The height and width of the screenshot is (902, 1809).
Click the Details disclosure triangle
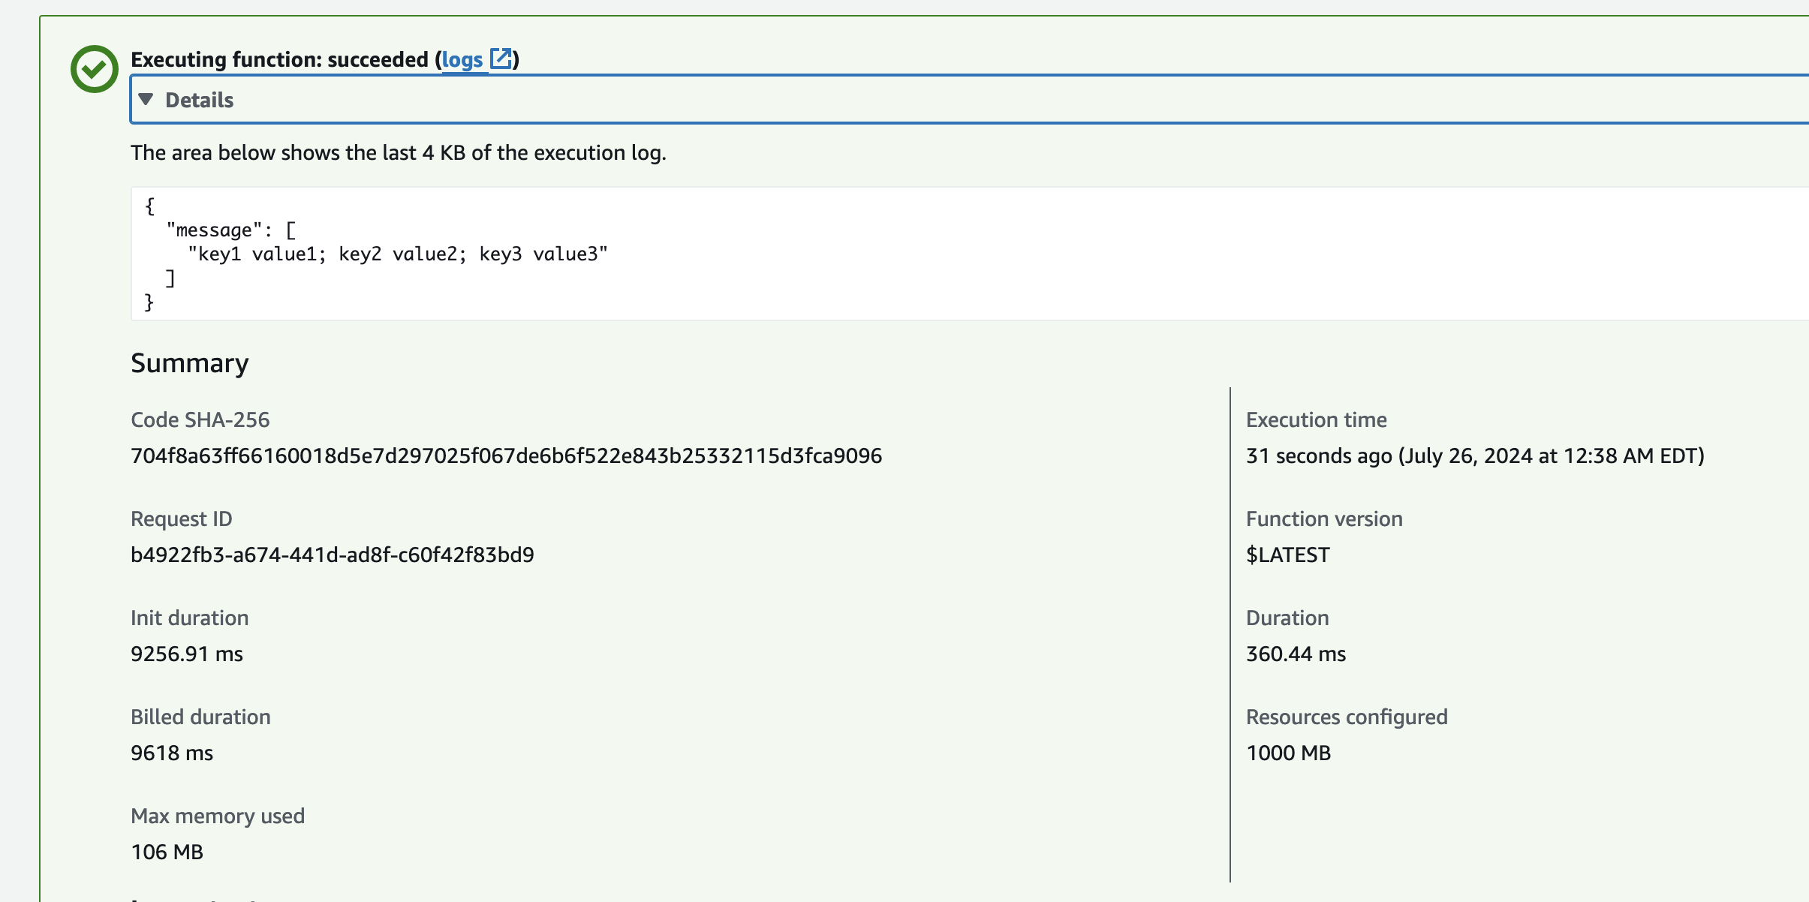pyautogui.click(x=147, y=98)
